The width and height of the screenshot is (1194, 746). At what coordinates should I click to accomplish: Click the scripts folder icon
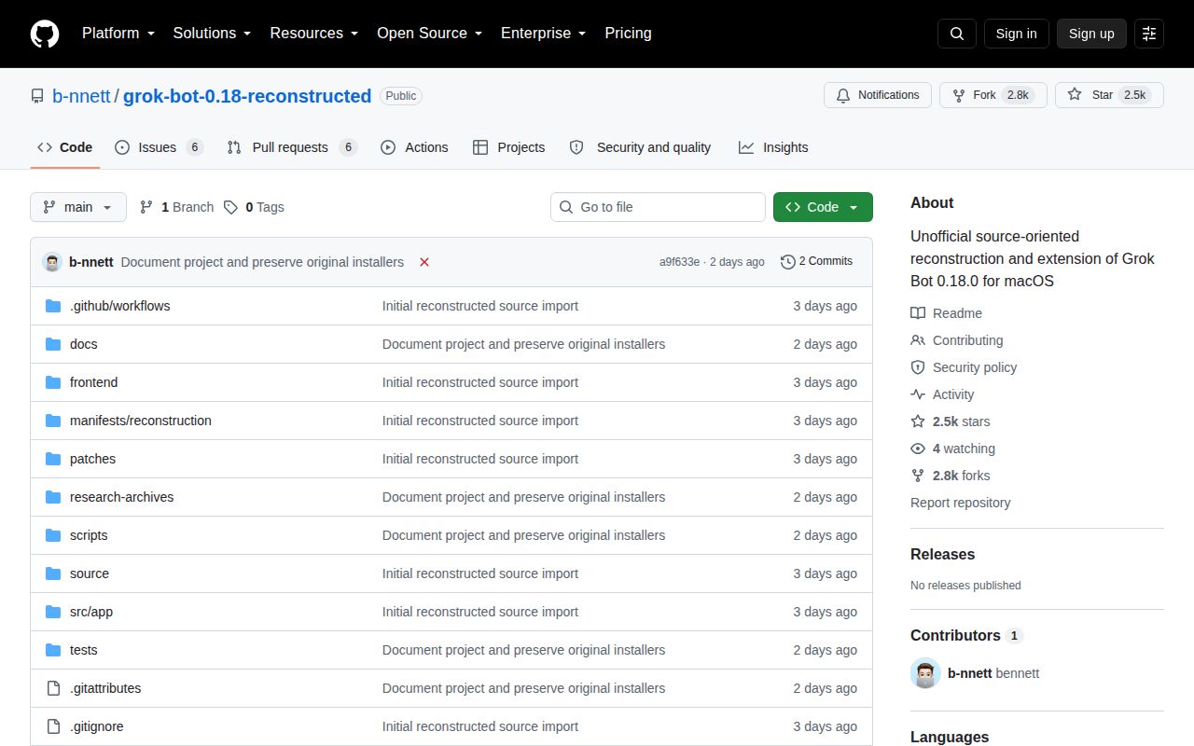pyautogui.click(x=53, y=535)
